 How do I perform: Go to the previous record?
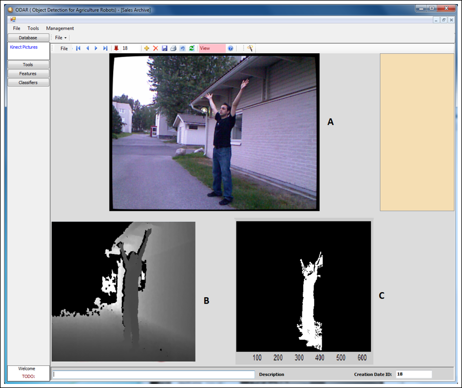(87, 48)
